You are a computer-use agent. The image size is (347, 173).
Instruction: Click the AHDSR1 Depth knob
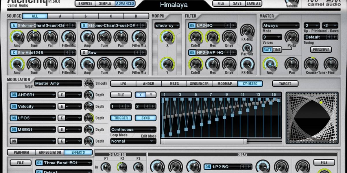point(89,95)
